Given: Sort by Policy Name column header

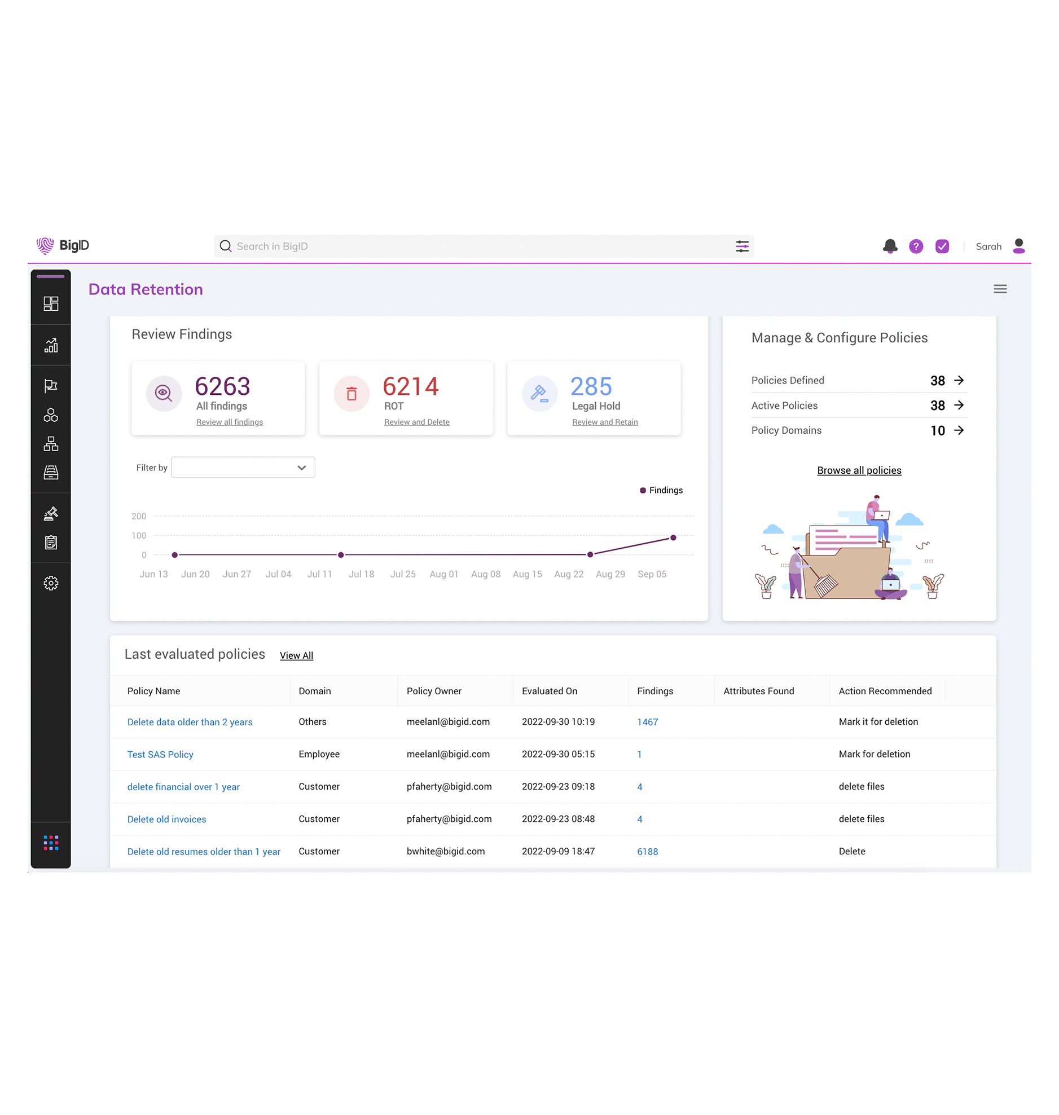Looking at the screenshot, I should [x=153, y=691].
